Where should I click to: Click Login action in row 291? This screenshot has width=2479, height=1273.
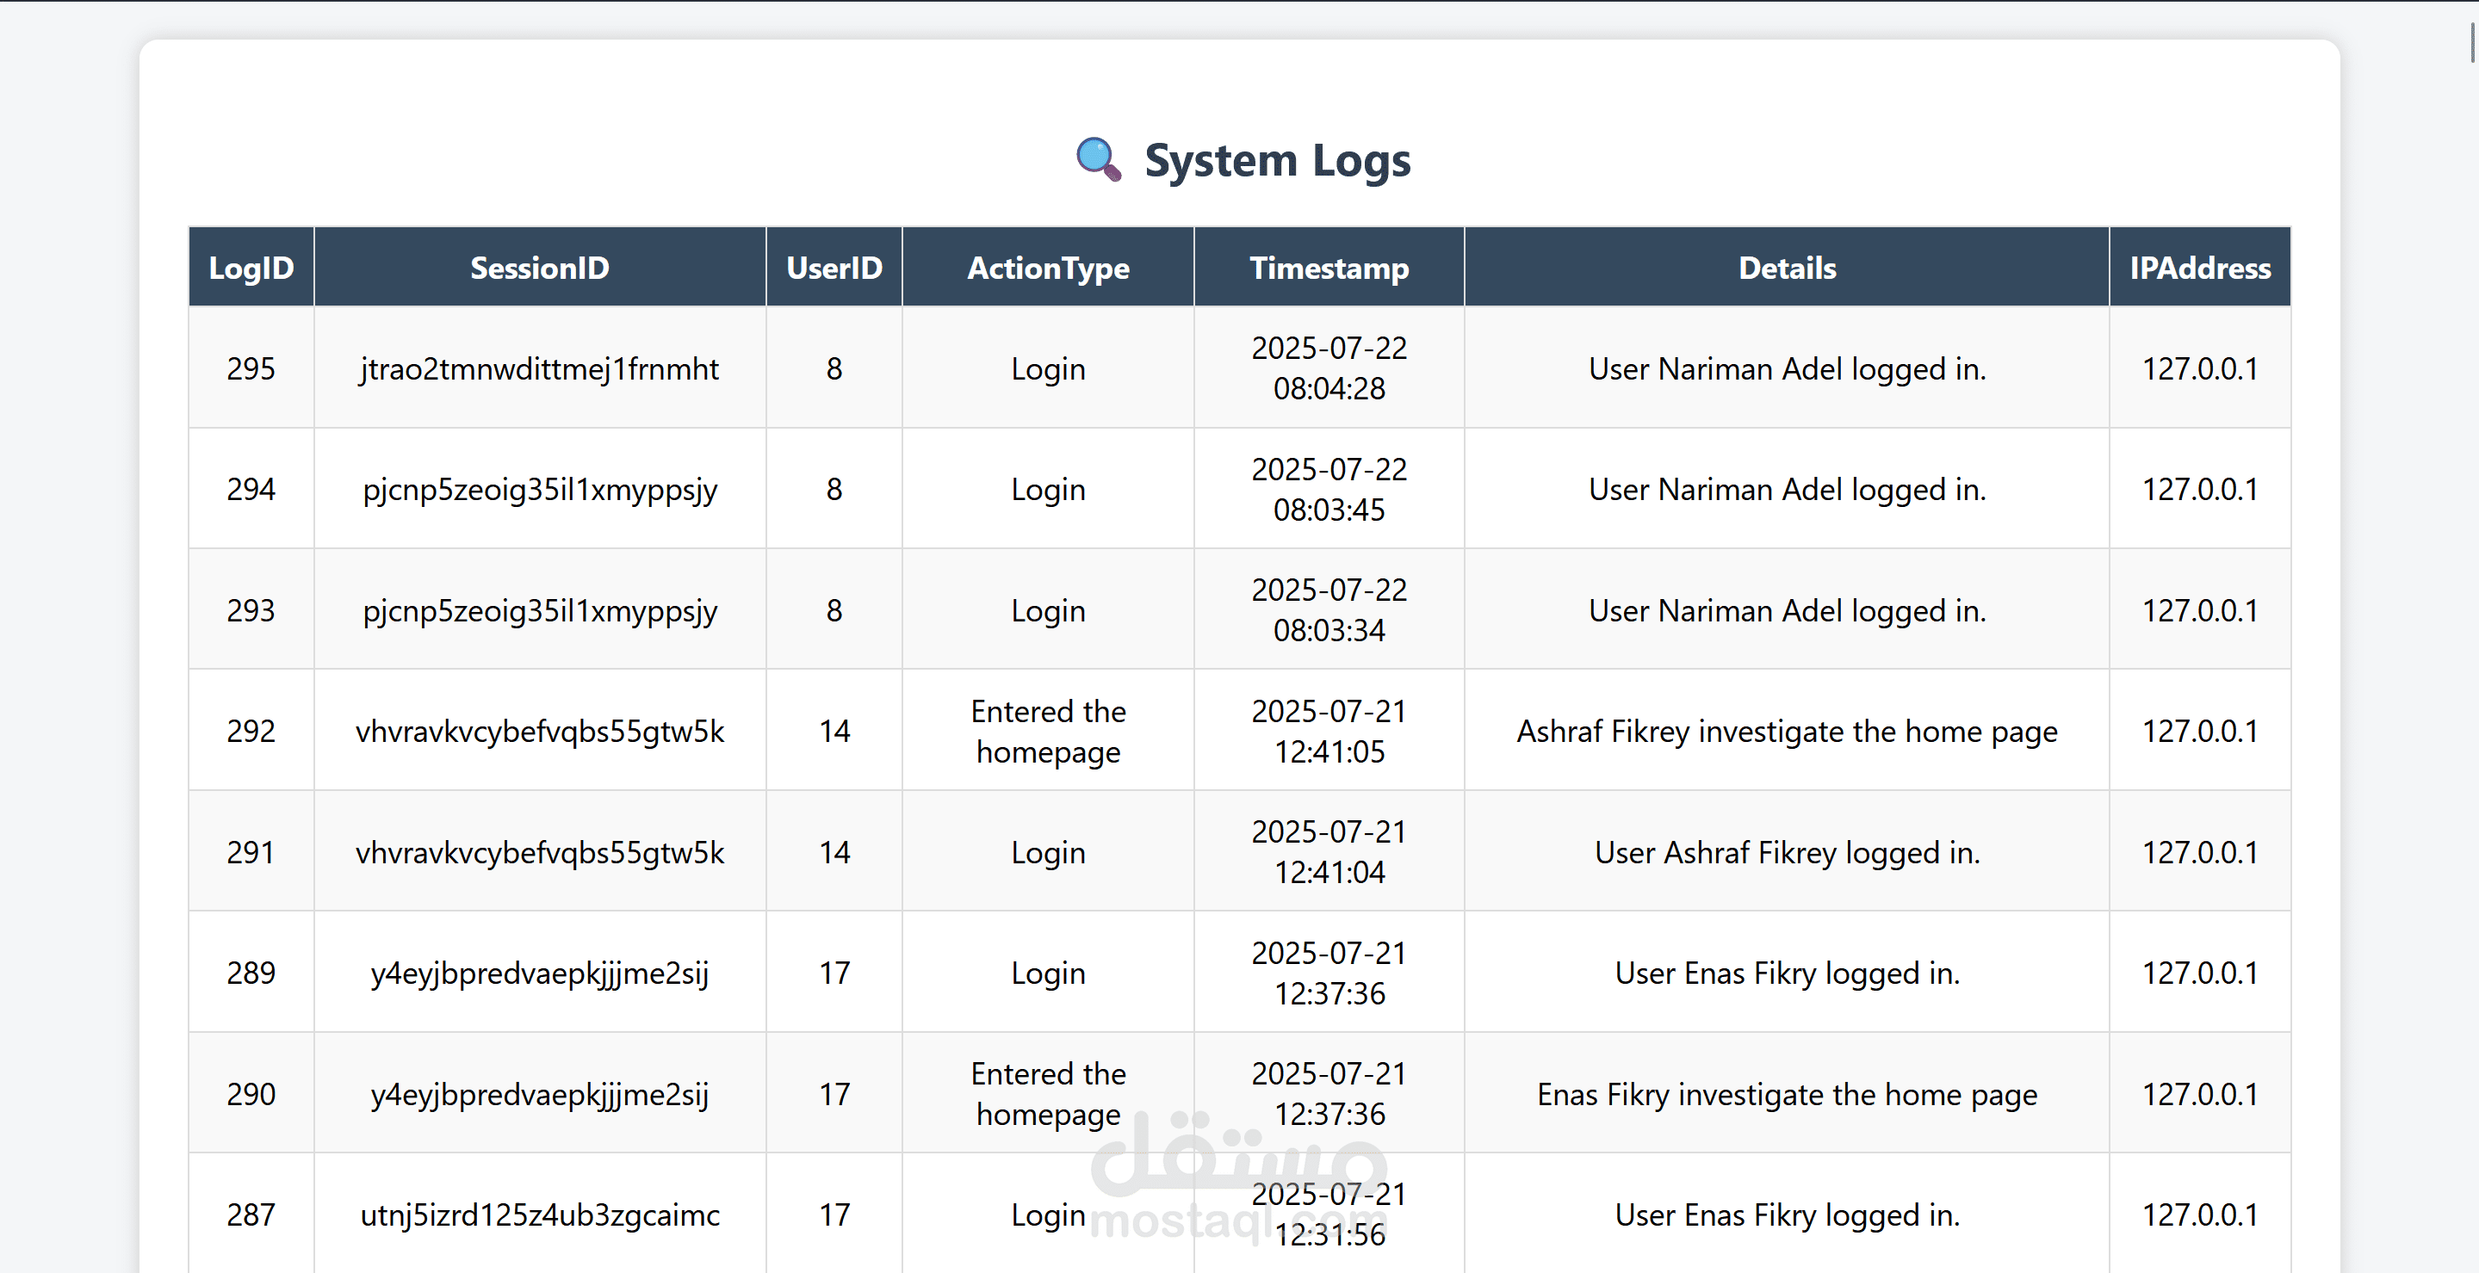[1048, 854]
